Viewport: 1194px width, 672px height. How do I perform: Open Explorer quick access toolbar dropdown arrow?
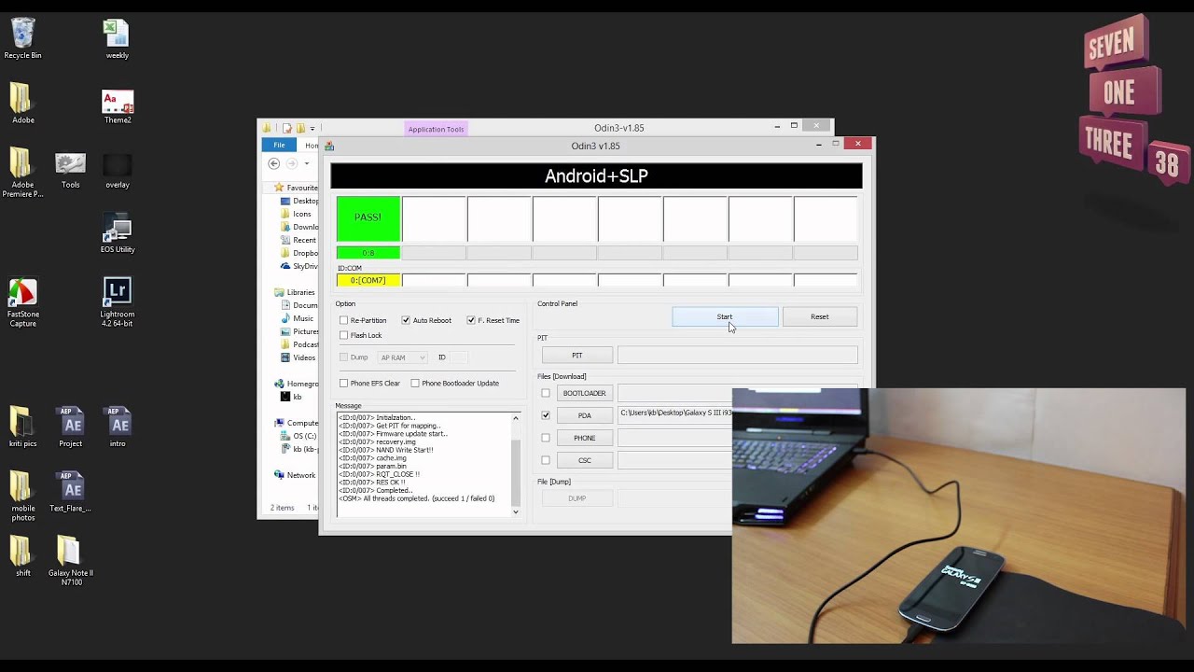click(312, 128)
